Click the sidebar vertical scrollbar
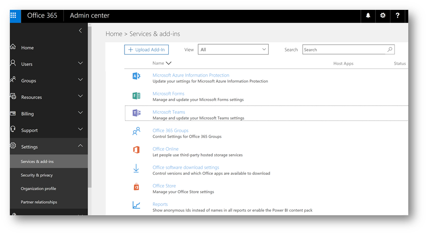Screen dimensions: 428x235 tap(90, 106)
